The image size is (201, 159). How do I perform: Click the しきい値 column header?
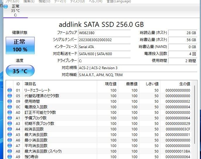tap(150, 84)
